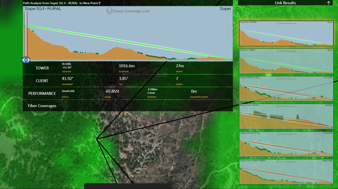
Task: Click the Link Results header title
Action: pyautogui.click(x=285, y=3)
